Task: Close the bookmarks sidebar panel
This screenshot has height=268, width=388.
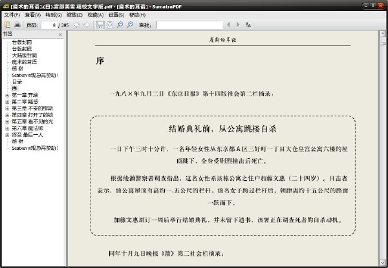Action: pos(60,35)
